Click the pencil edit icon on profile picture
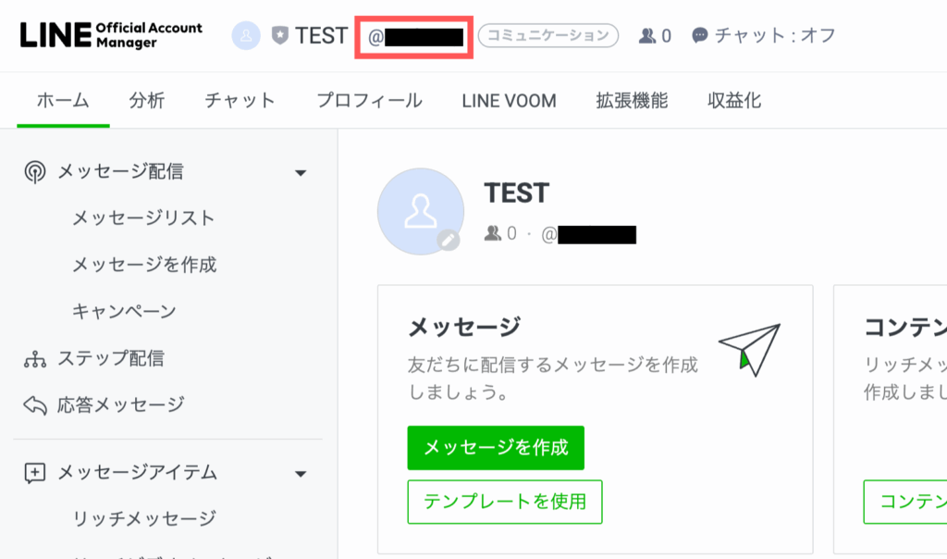Viewport: 947px width, 559px height. 448,241
